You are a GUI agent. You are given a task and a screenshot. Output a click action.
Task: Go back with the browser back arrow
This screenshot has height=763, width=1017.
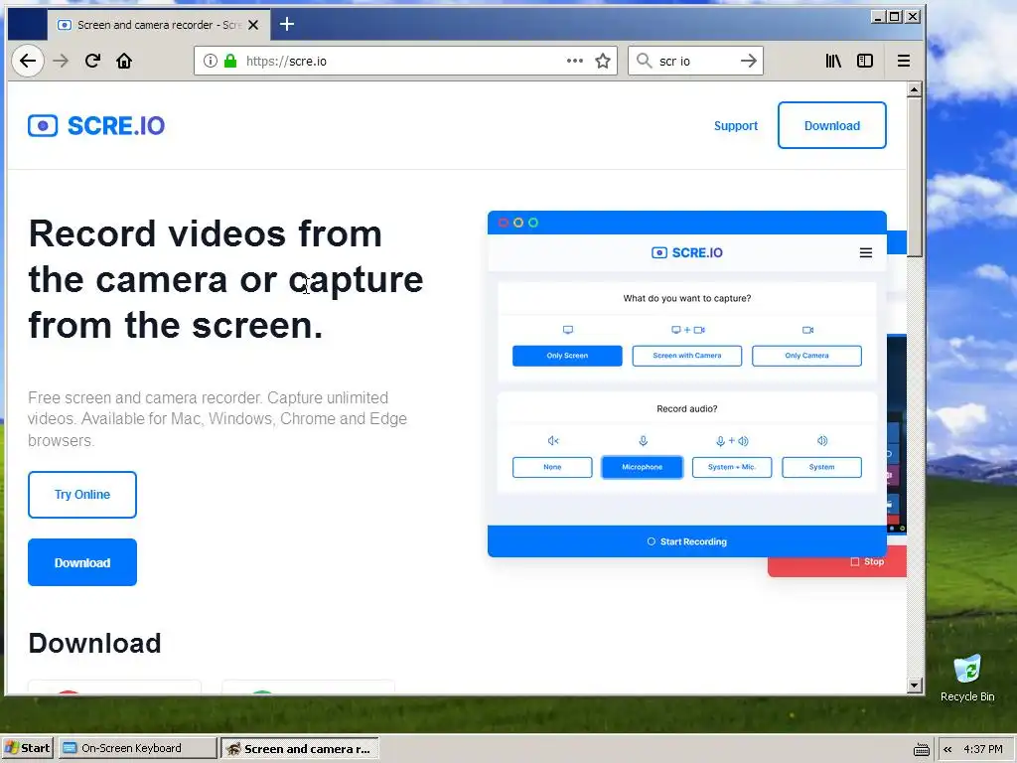tap(27, 61)
